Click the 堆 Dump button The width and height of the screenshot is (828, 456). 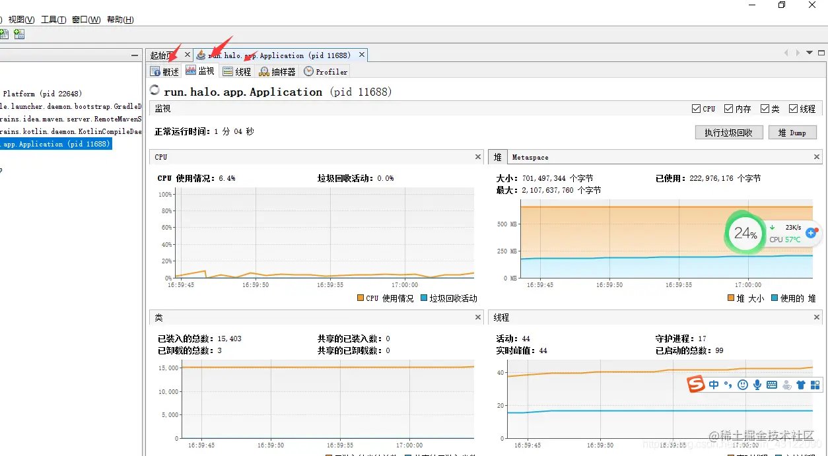click(x=792, y=133)
